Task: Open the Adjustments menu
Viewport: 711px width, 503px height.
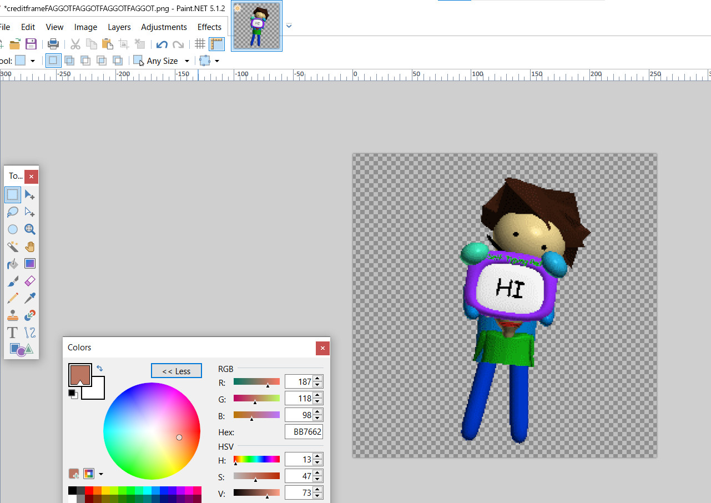Action: coord(164,27)
